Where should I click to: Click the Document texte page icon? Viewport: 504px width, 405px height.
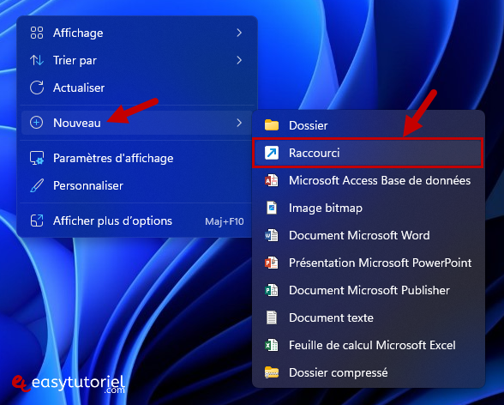coord(272,317)
